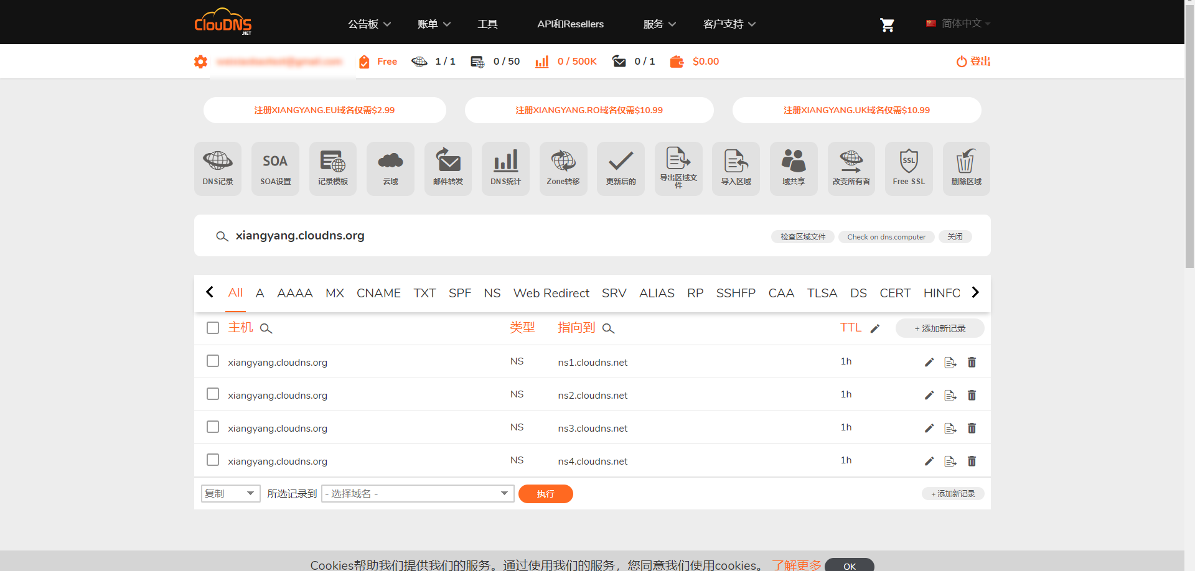This screenshot has height=571, width=1195.
Task: Click top 添加新记录 button beside TTL
Action: tap(940, 328)
